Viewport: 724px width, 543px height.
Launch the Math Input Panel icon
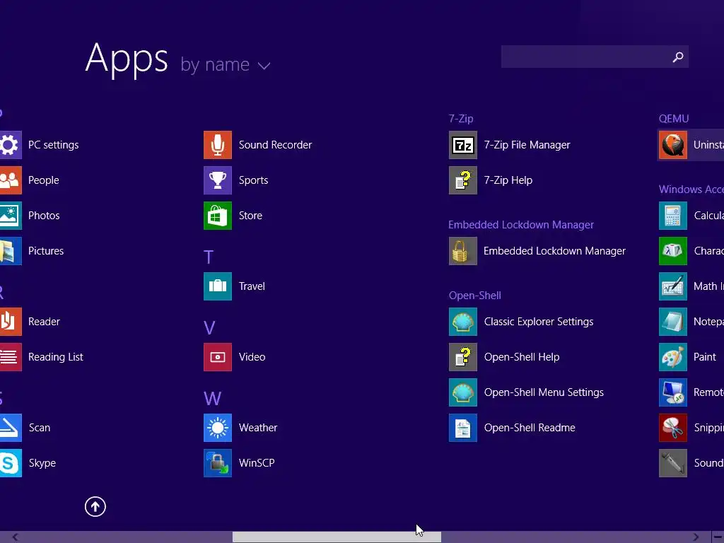pos(673,286)
